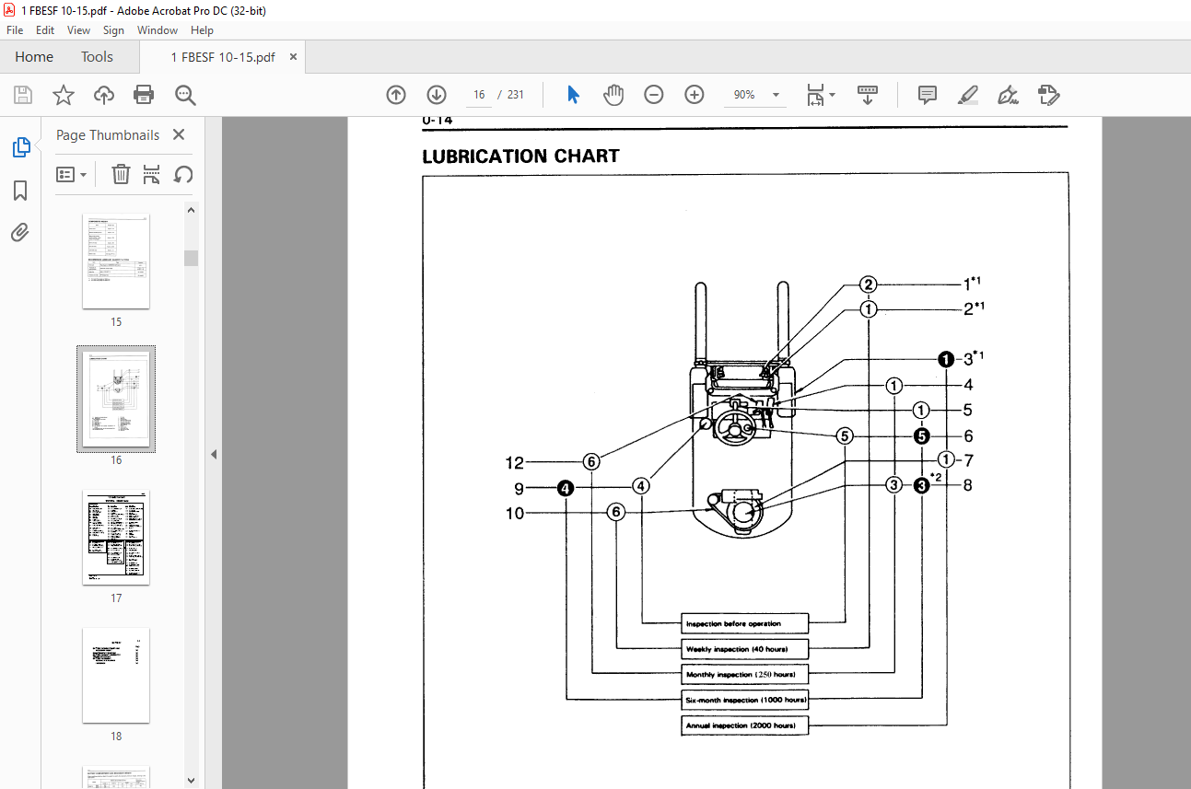This screenshot has width=1191, height=789.
Task: Open the Bookmarks sidebar panel
Action: pyautogui.click(x=20, y=191)
